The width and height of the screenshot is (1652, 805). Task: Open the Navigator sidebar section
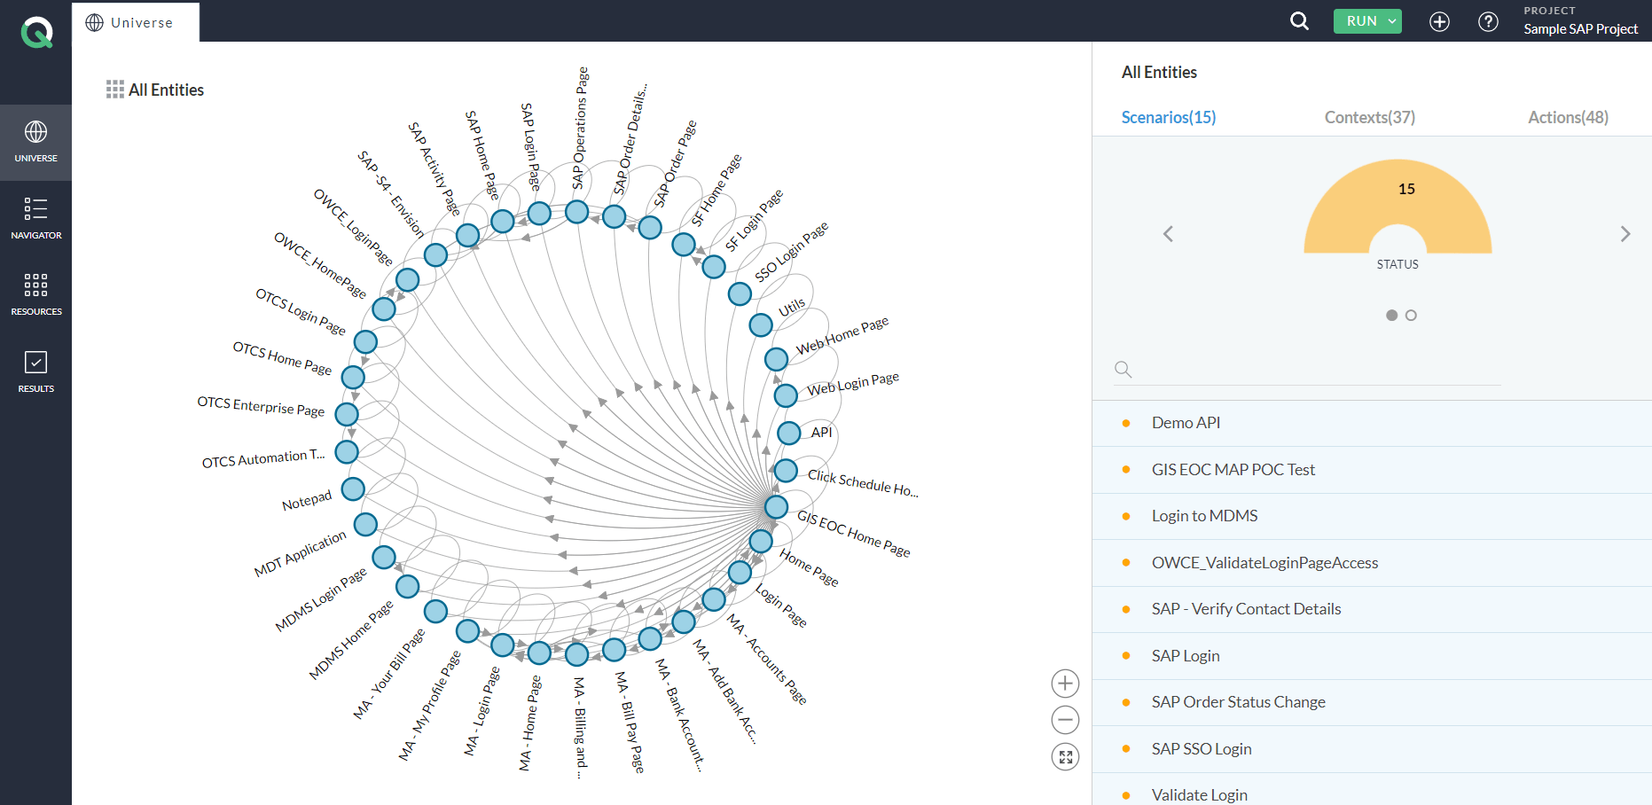pos(35,219)
